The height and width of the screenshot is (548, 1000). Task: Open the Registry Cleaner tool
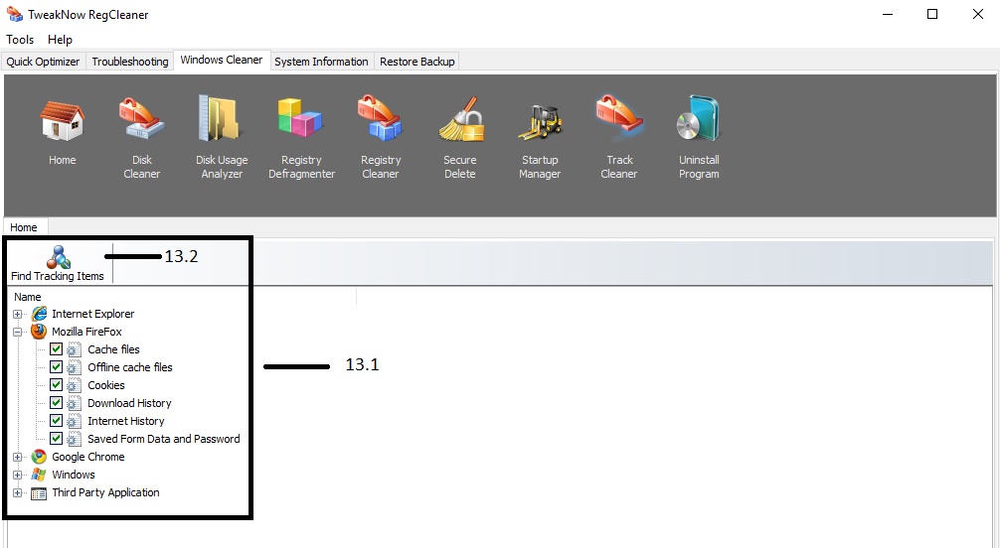click(x=380, y=118)
